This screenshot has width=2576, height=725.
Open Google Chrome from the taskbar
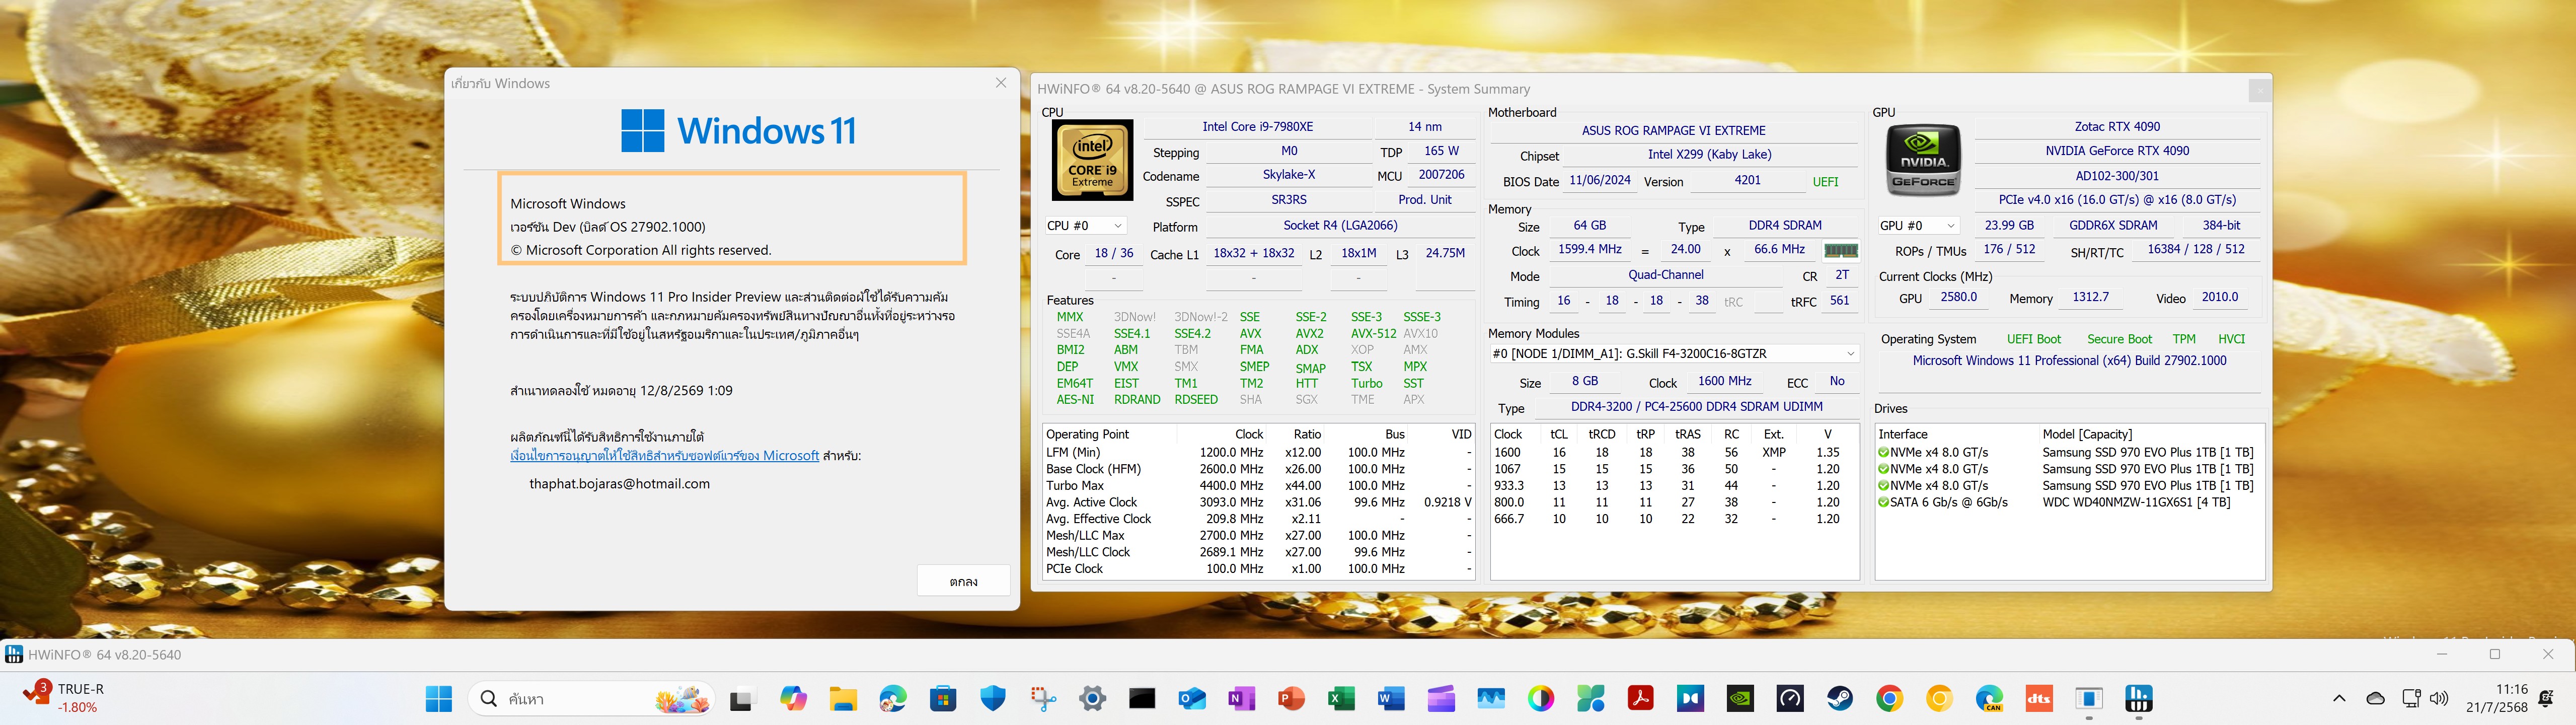[1889, 698]
